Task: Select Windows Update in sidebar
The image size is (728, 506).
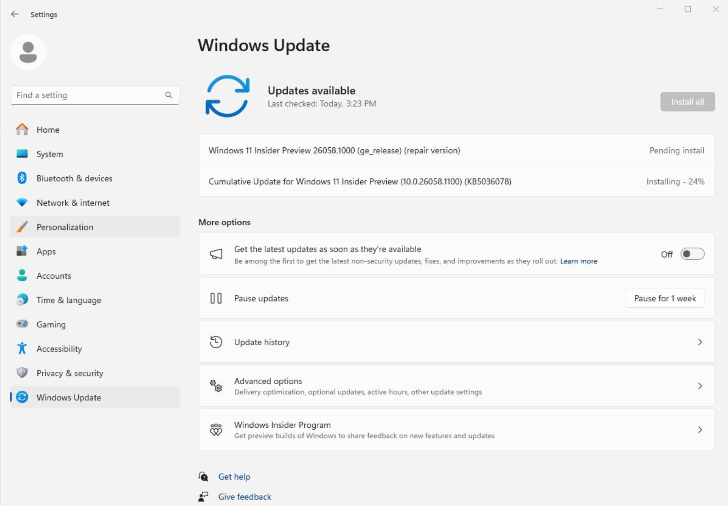Action: pyautogui.click(x=95, y=397)
